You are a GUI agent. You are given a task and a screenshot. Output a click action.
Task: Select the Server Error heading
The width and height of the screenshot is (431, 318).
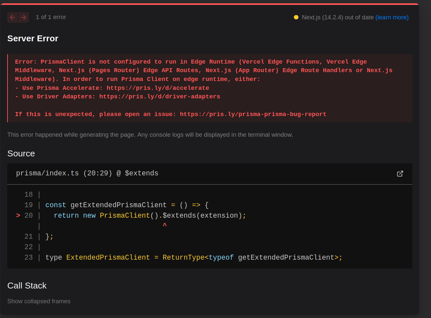(32, 38)
